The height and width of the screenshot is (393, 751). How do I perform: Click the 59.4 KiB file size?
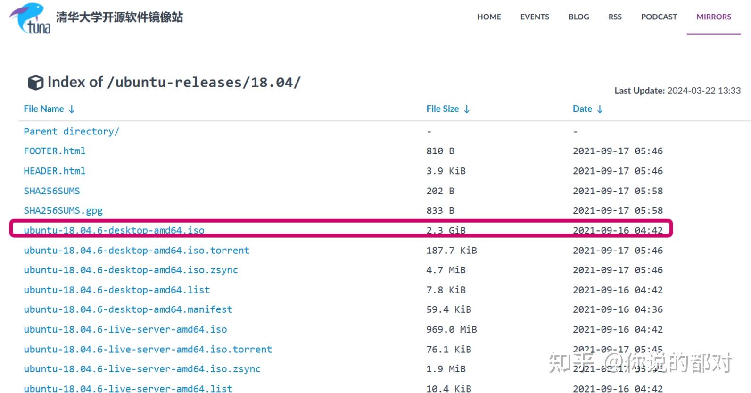pos(449,309)
